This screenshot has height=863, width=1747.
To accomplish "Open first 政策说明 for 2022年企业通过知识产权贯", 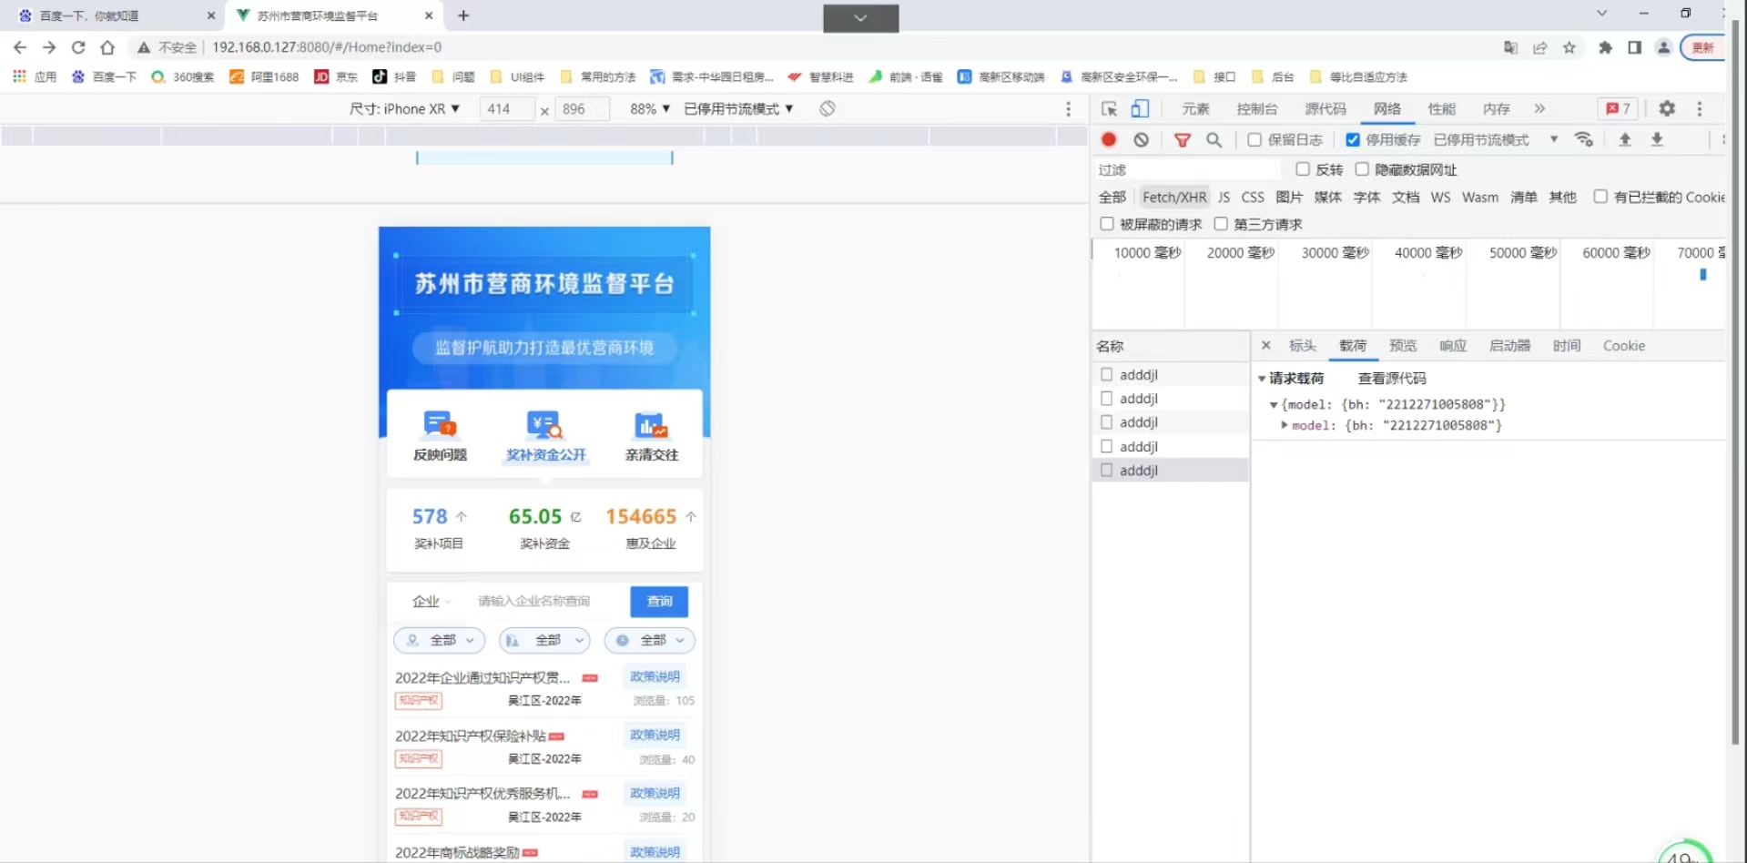I will [x=655, y=676].
